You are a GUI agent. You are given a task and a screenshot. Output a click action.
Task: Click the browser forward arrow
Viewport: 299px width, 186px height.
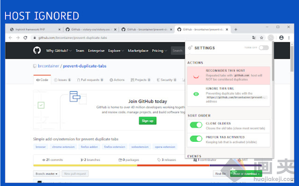tap(18, 38)
